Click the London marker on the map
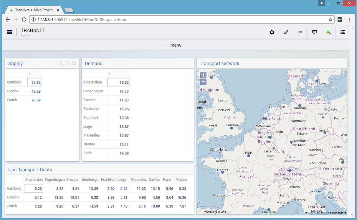Image resolution: width=357 pixels, height=220 pixels. click(232, 128)
